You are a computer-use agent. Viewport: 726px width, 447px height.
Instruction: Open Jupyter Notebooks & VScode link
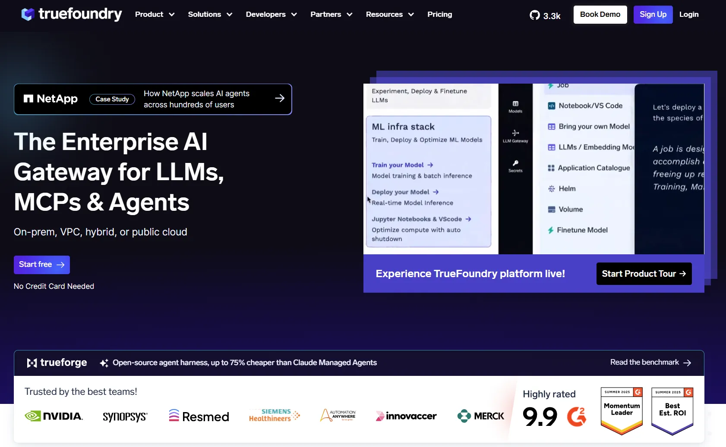[x=421, y=219]
